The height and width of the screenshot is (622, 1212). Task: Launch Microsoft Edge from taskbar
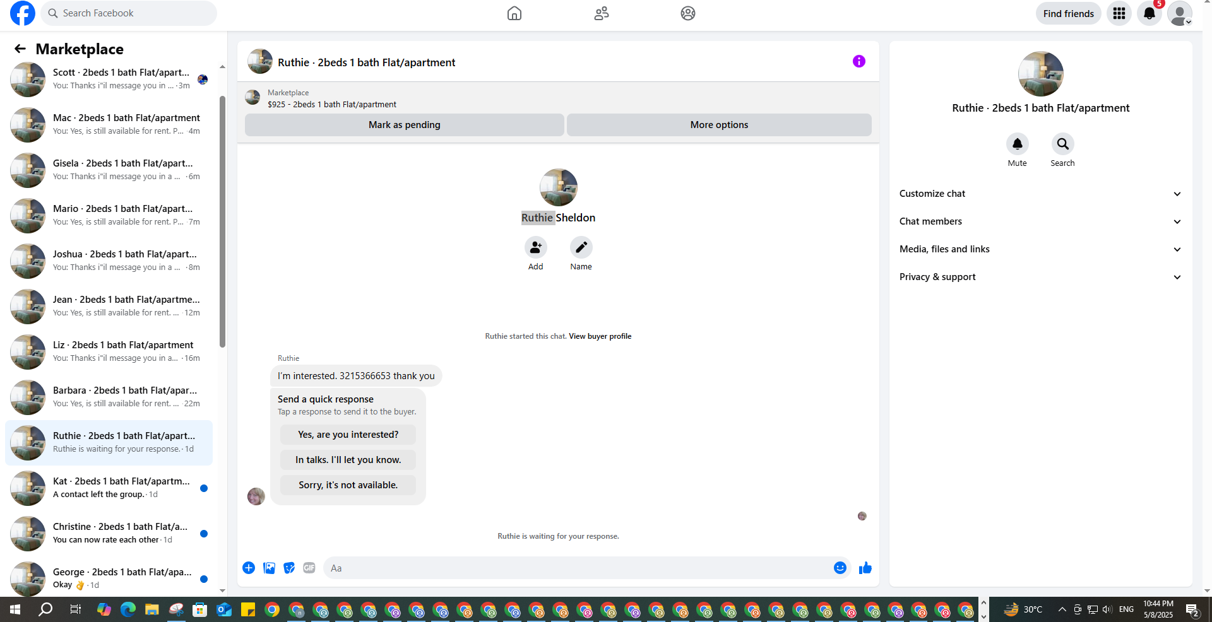click(128, 609)
